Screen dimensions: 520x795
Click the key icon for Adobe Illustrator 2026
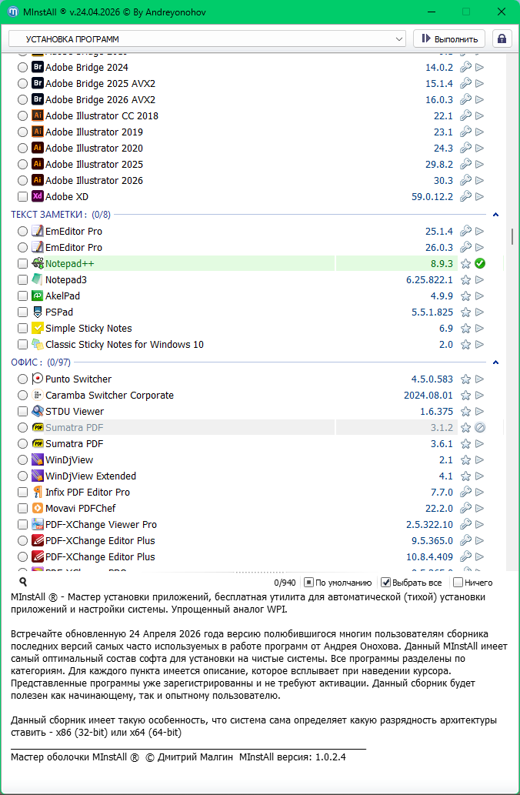(465, 181)
